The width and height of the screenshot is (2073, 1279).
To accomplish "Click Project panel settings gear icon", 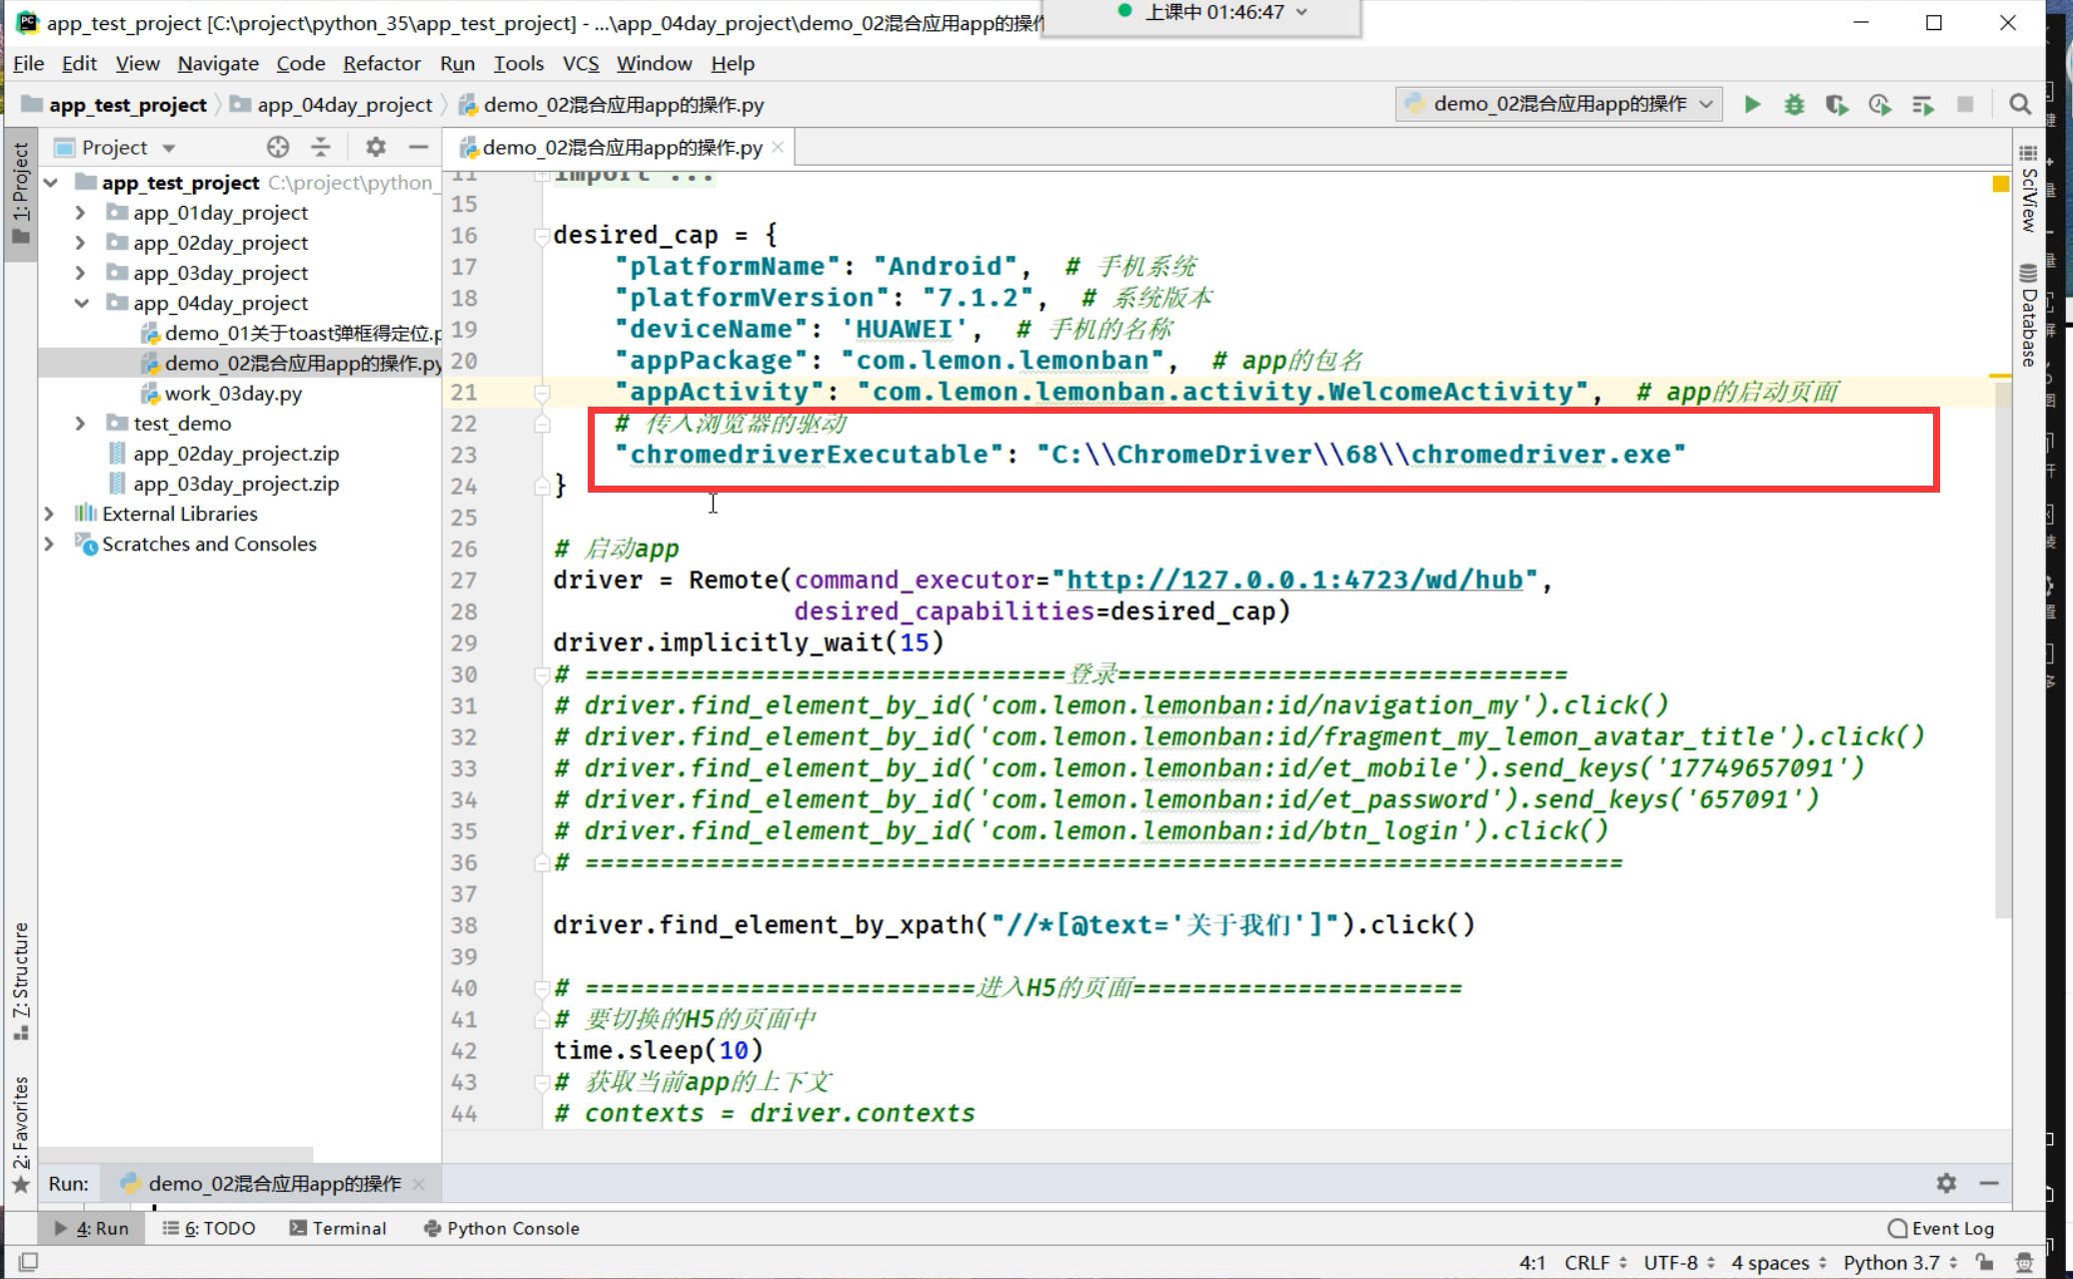I will pyautogui.click(x=375, y=147).
